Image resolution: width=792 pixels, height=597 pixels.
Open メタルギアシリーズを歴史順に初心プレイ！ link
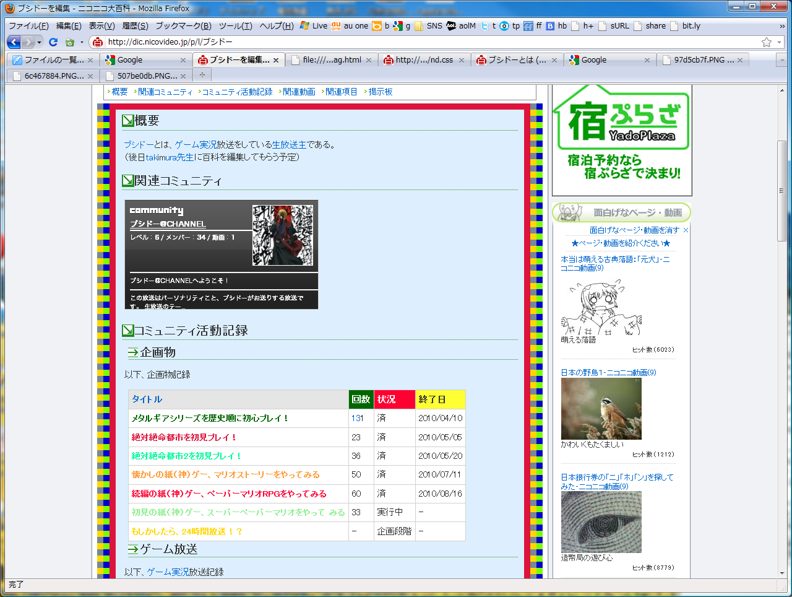coord(210,419)
